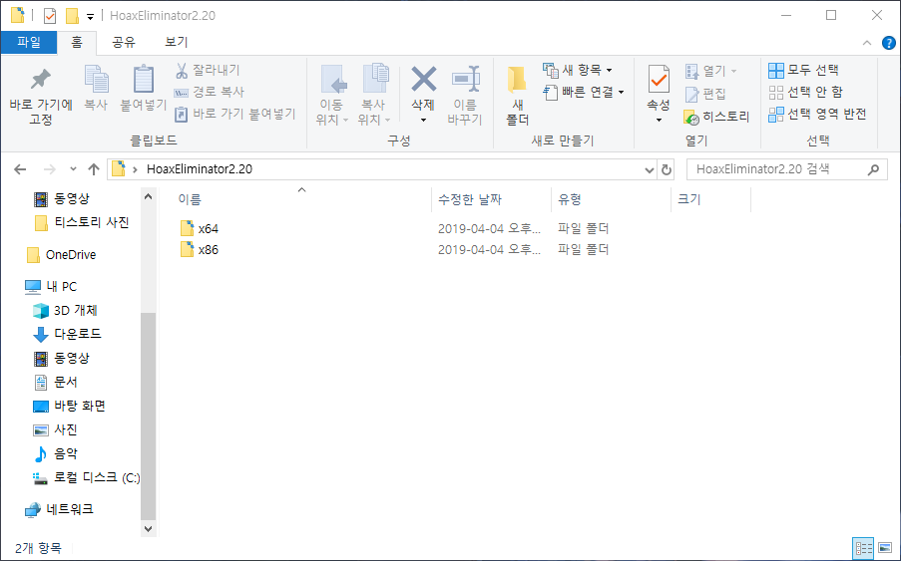The image size is (901, 561).
Task: Open Downloads (다운로드) in sidebar
Action: [67, 334]
